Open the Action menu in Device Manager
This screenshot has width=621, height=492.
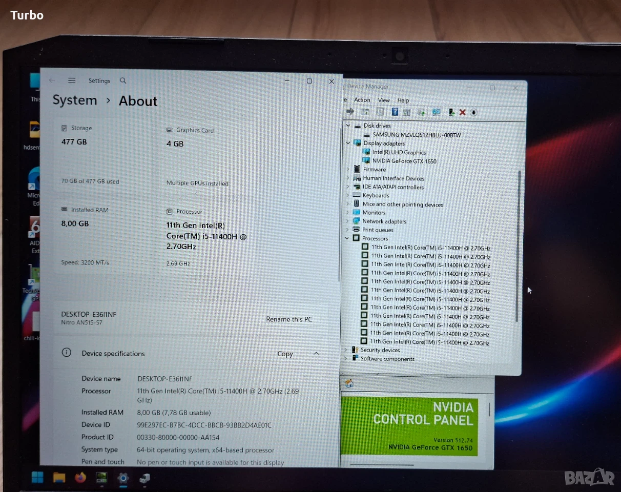pos(362,100)
